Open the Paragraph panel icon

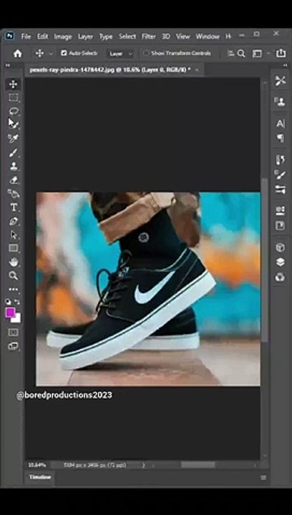(x=280, y=138)
